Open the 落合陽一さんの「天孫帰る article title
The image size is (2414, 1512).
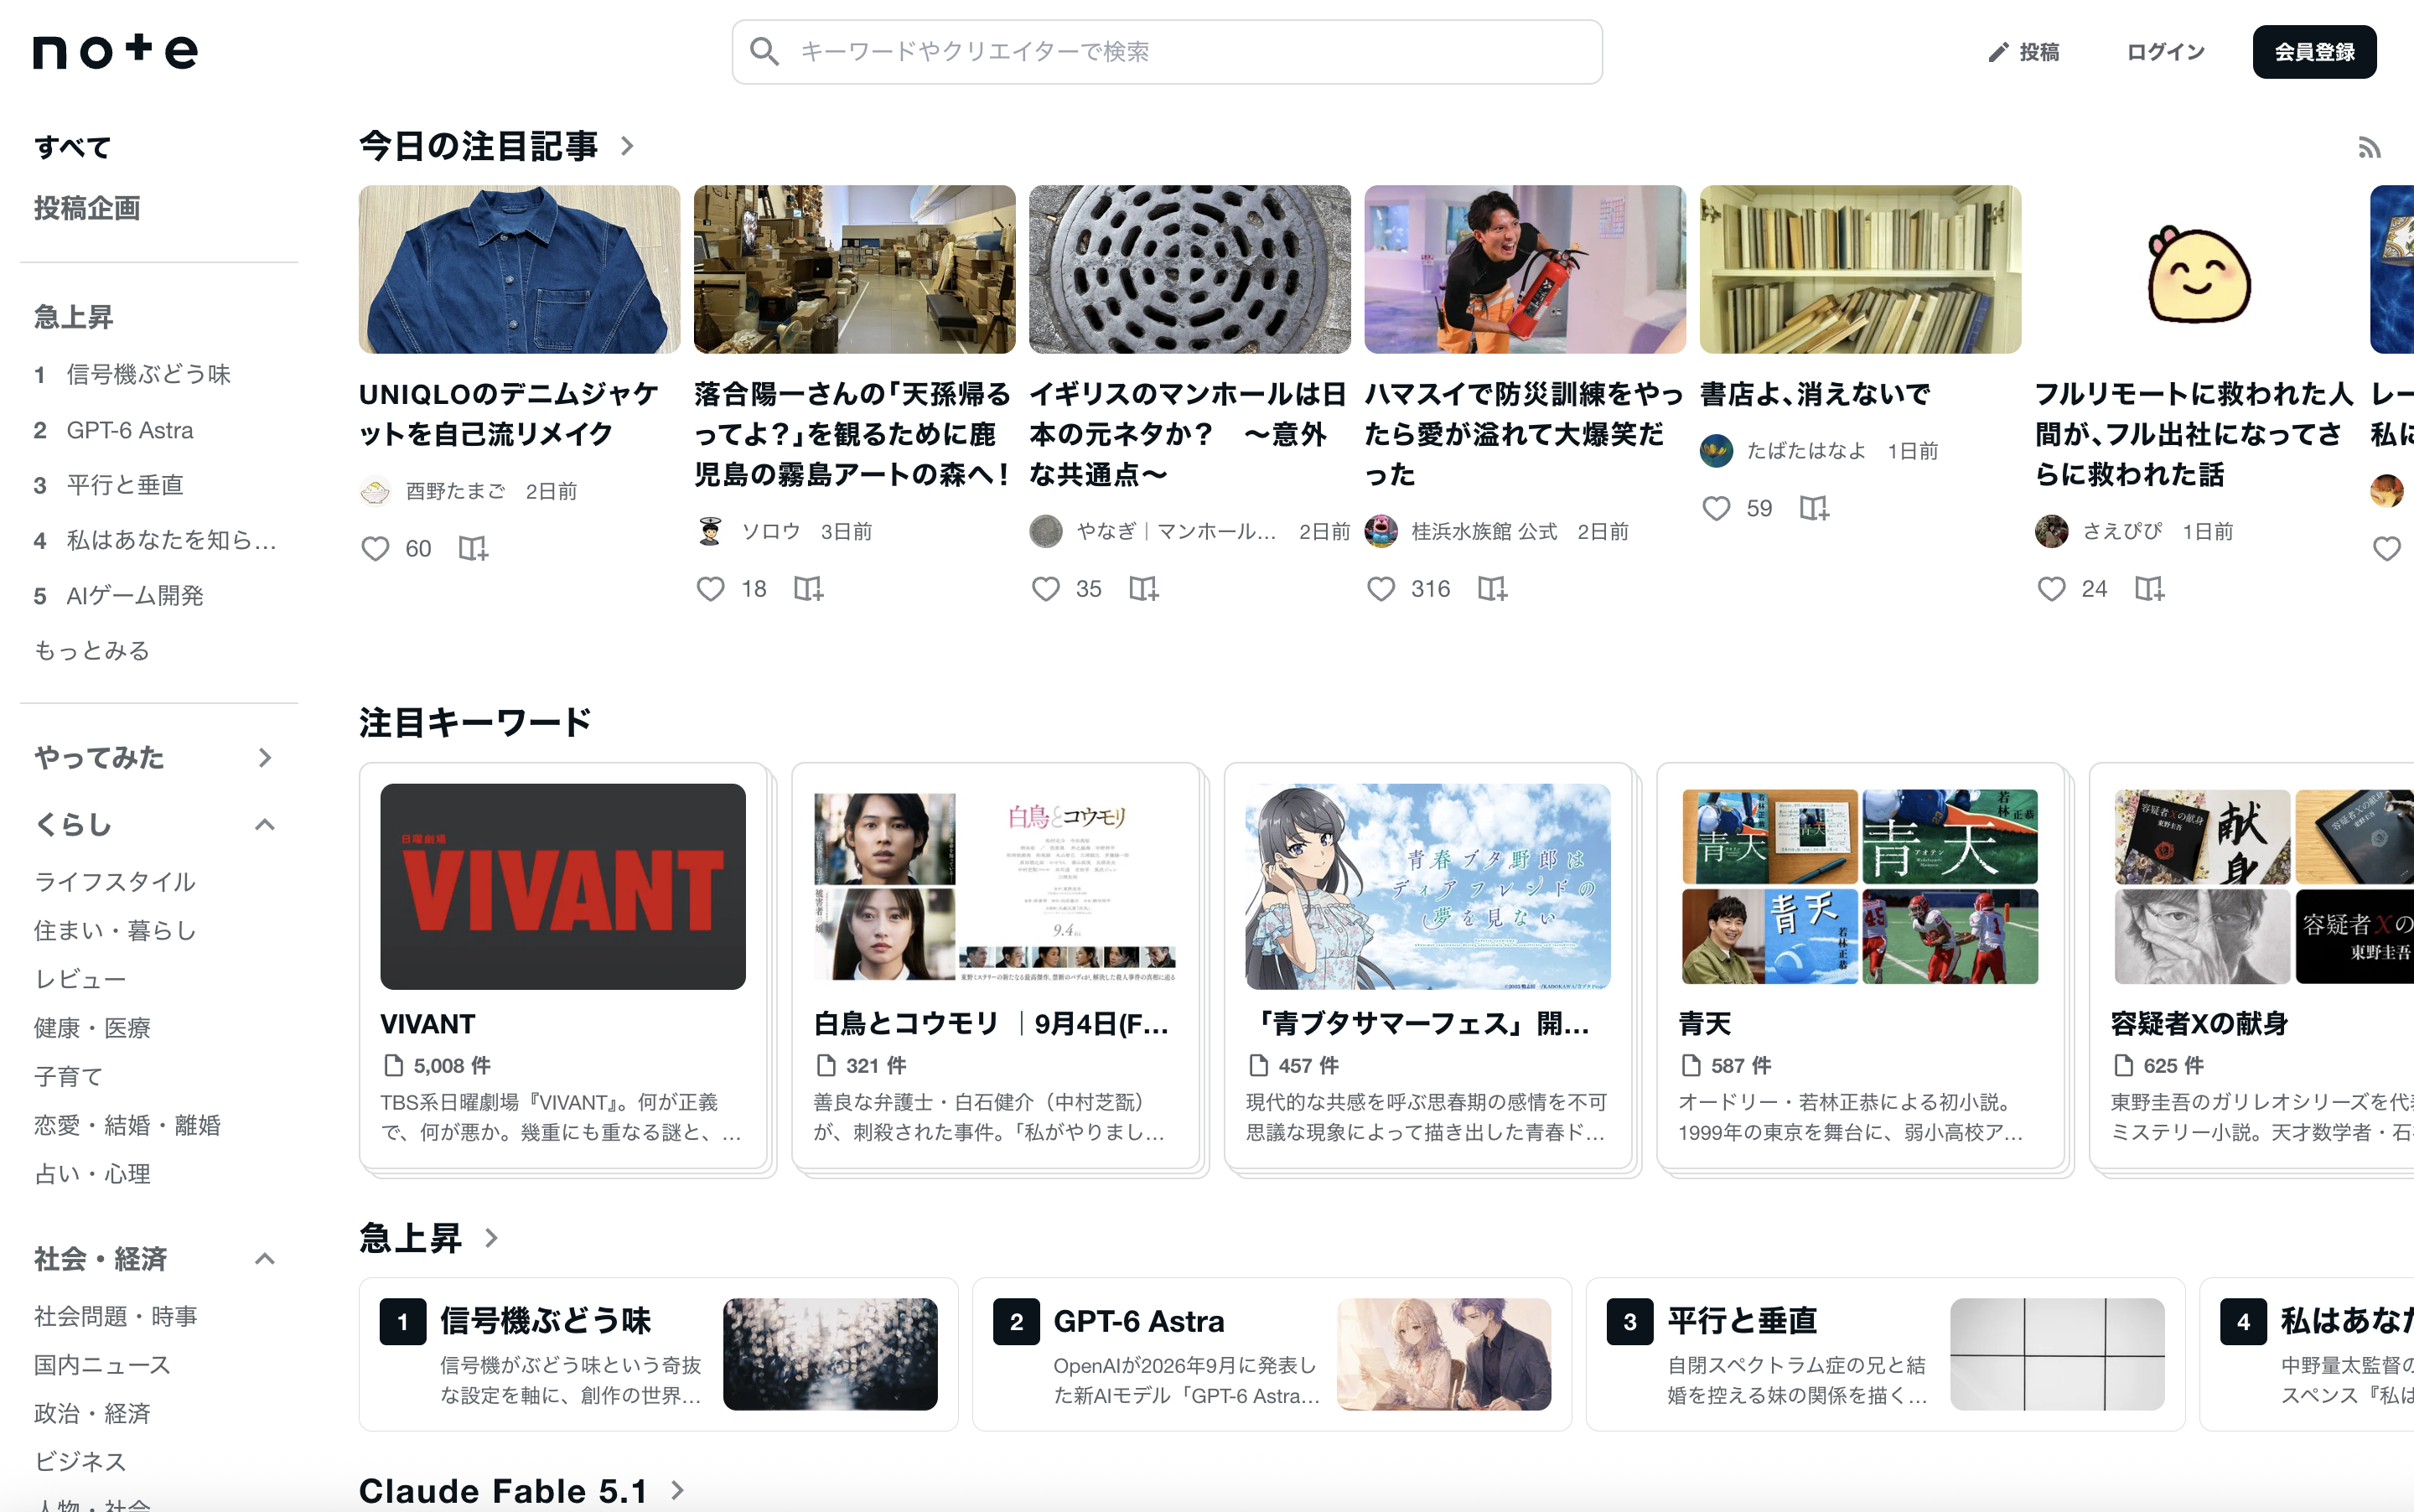(x=853, y=434)
